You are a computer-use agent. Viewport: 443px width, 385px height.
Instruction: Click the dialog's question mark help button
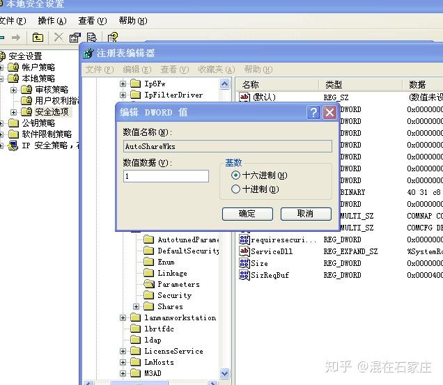(x=313, y=112)
